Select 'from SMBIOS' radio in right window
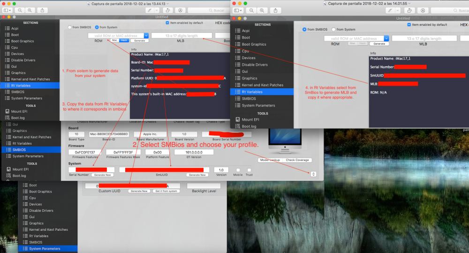 tap(304, 30)
